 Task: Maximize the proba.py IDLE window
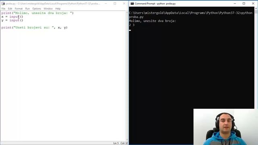point(115,4)
